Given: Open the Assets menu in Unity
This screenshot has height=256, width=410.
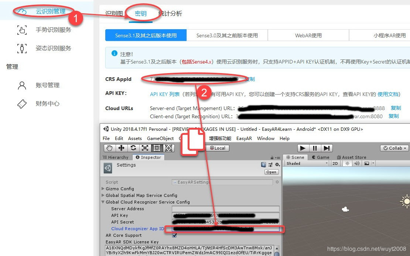Looking at the screenshot, I should point(135,138).
